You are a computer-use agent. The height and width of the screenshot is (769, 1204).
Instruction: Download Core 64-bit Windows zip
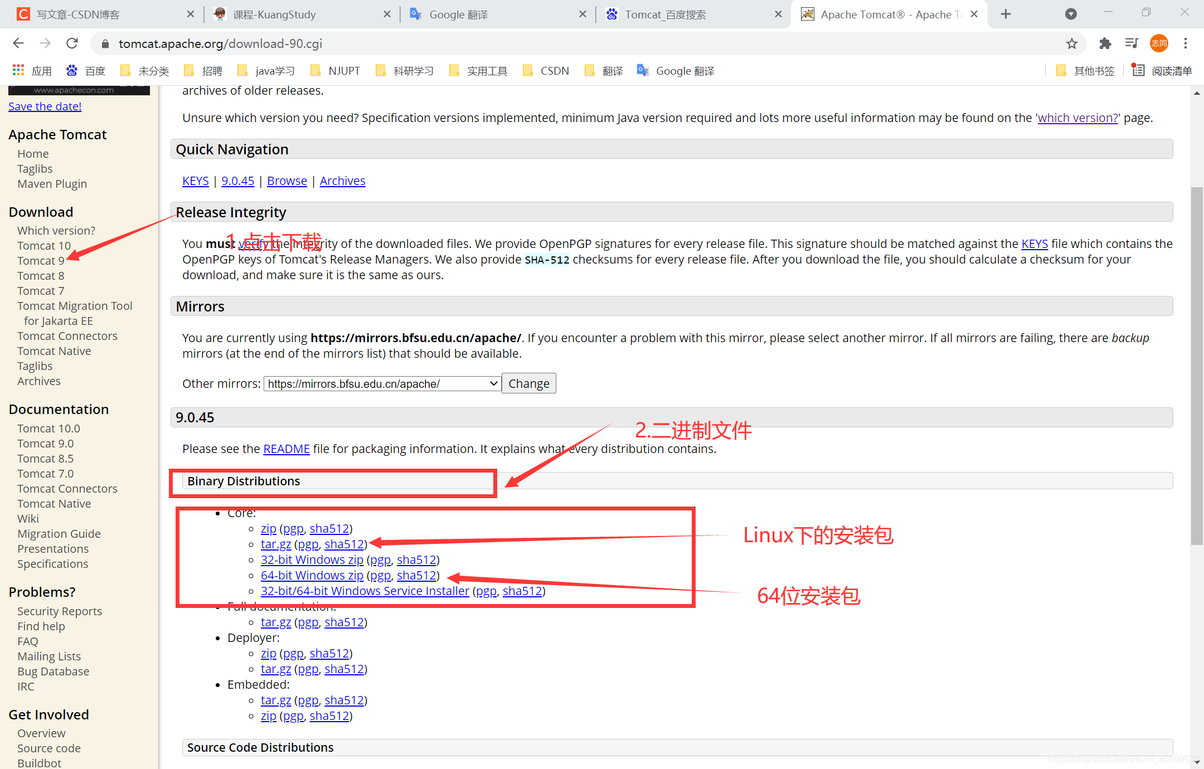point(312,576)
